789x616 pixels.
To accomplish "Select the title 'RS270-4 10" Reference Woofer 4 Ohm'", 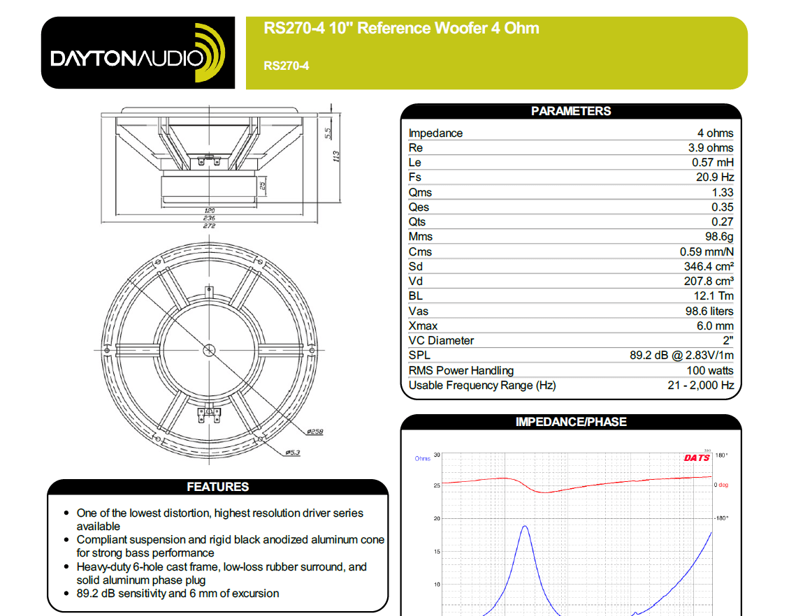I will 401,28.
